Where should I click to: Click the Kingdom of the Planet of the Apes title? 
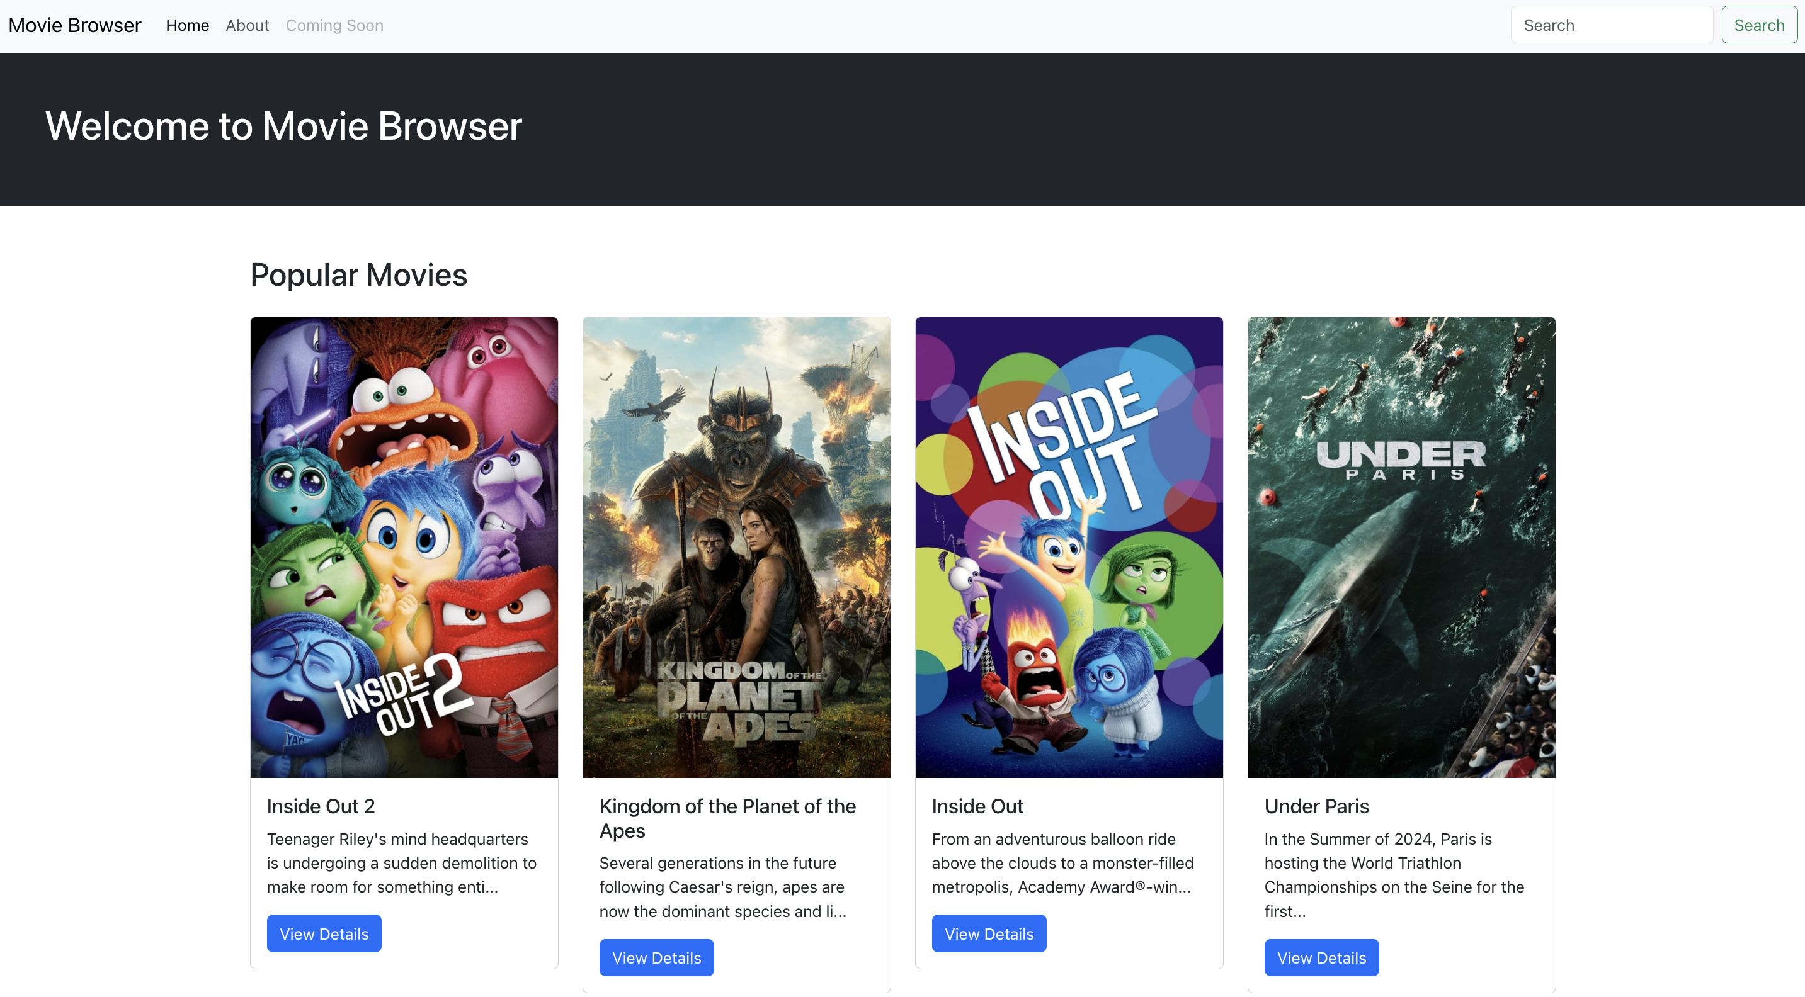point(728,818)
